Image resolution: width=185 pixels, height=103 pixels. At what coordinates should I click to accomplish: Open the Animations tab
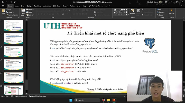pos(47,6)
